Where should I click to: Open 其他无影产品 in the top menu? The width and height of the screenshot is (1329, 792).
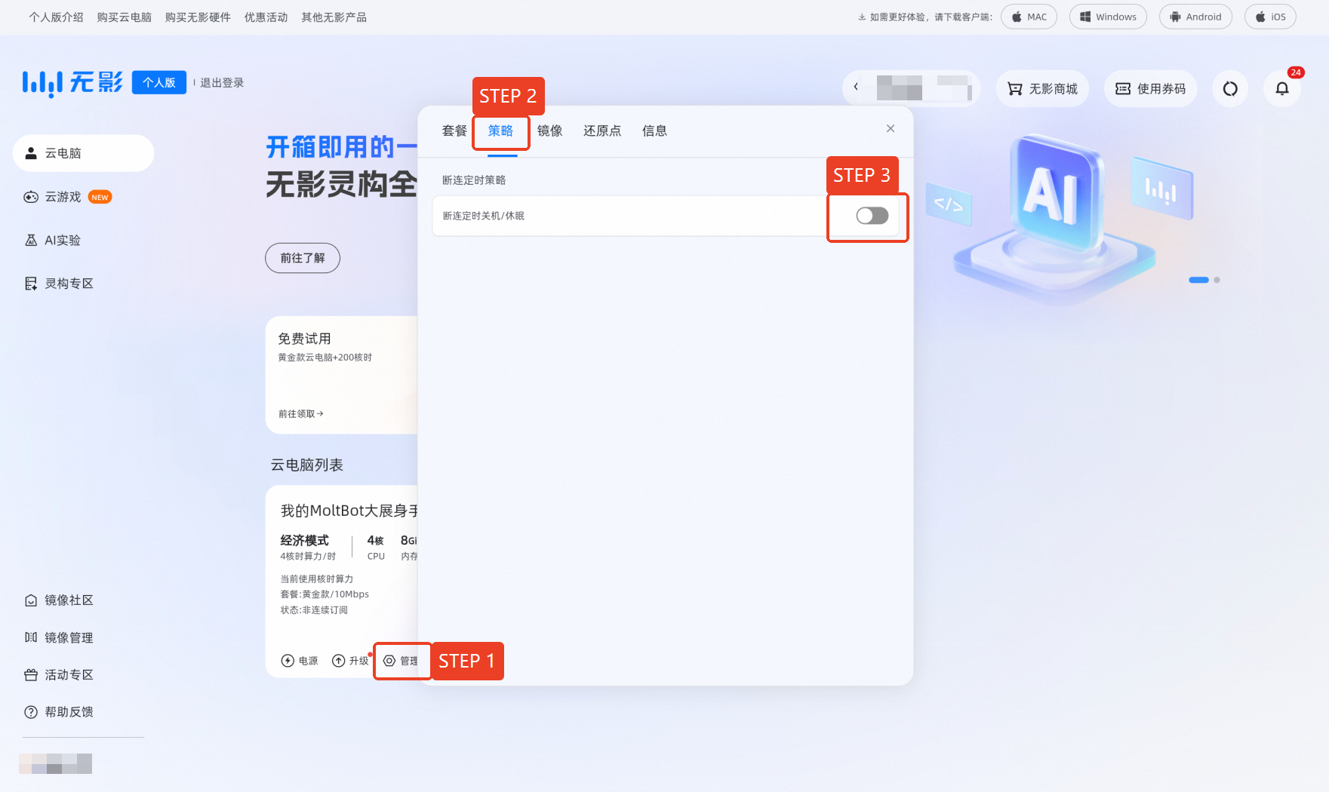[334, 17]
